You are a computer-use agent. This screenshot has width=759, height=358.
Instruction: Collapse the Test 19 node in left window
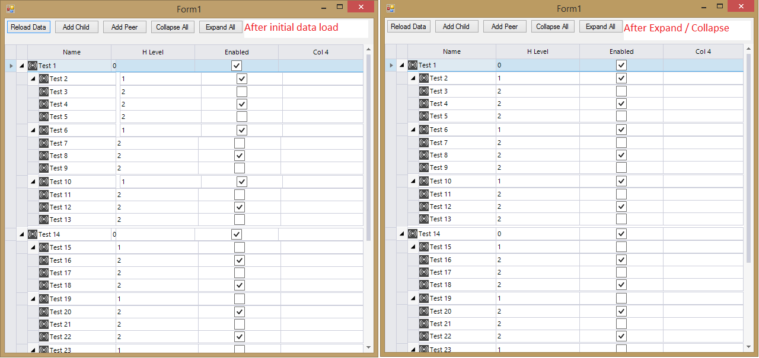click(x=33, y=299)
